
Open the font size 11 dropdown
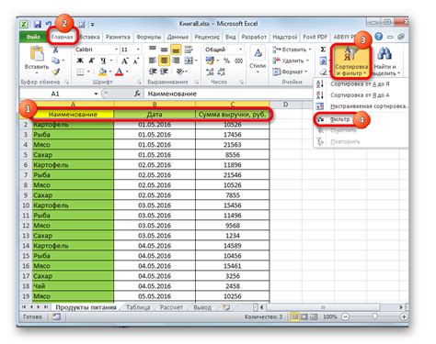[138, 50]
